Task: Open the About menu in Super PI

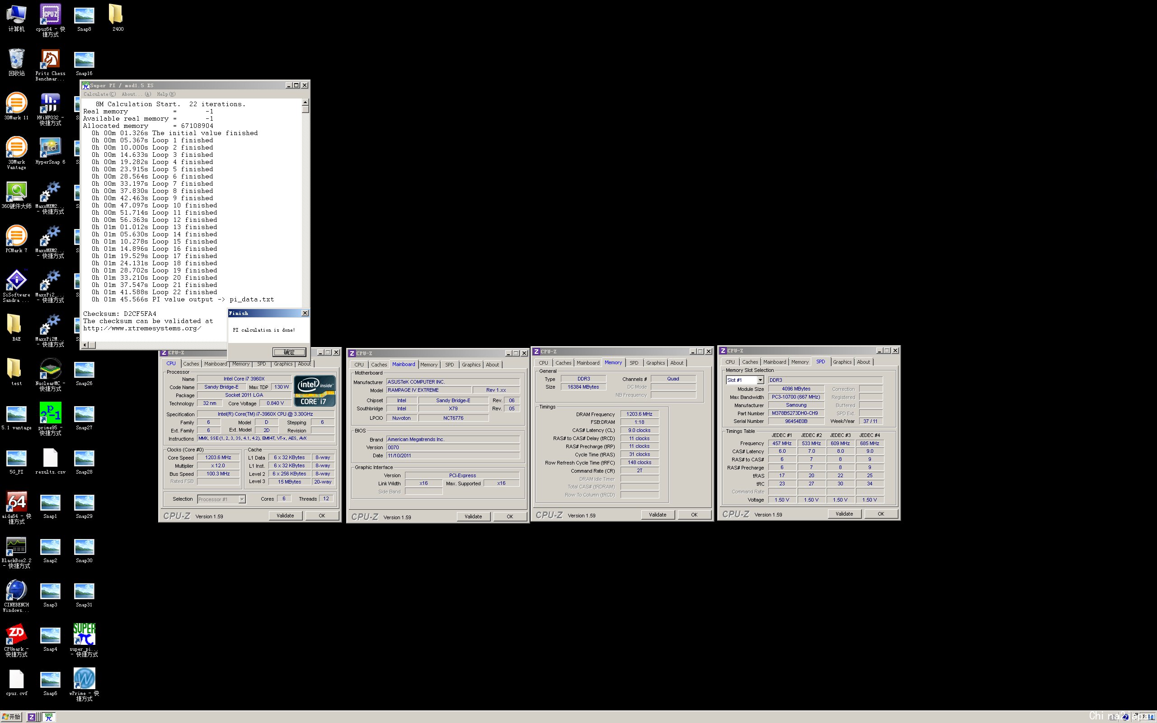Action: pos(136,94)
